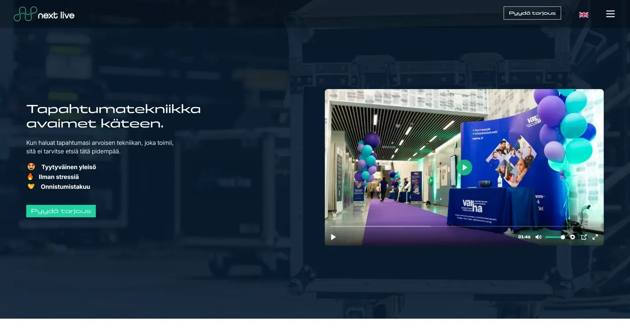Click the fire emoji beside Ilman stressiä
Viewport: 630px width, 331px height.
31,177
